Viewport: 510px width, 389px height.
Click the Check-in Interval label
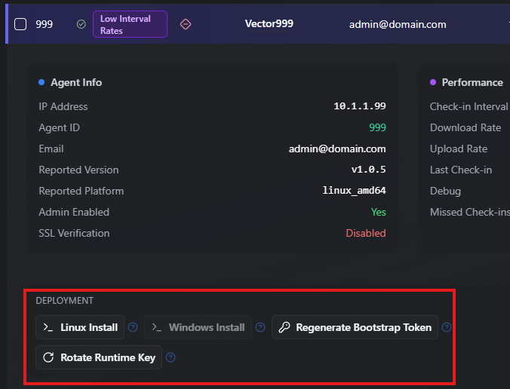pyautogui.click(x=469, y=106)
